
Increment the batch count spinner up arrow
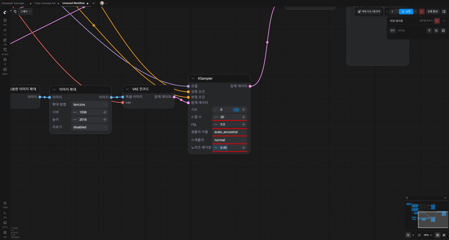[396, 10]
